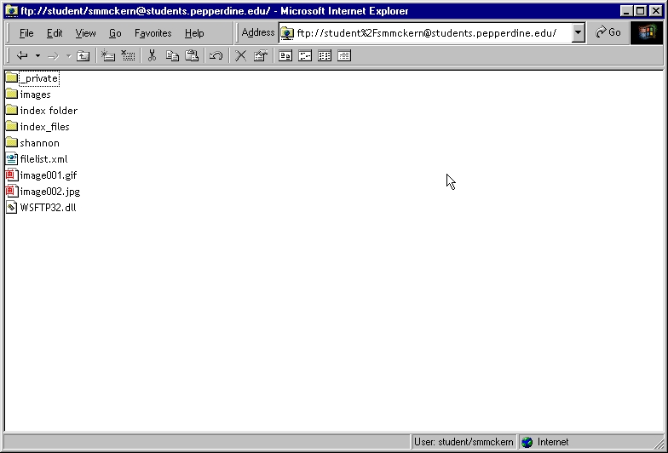Click the Copy toolbar icon

172,56
